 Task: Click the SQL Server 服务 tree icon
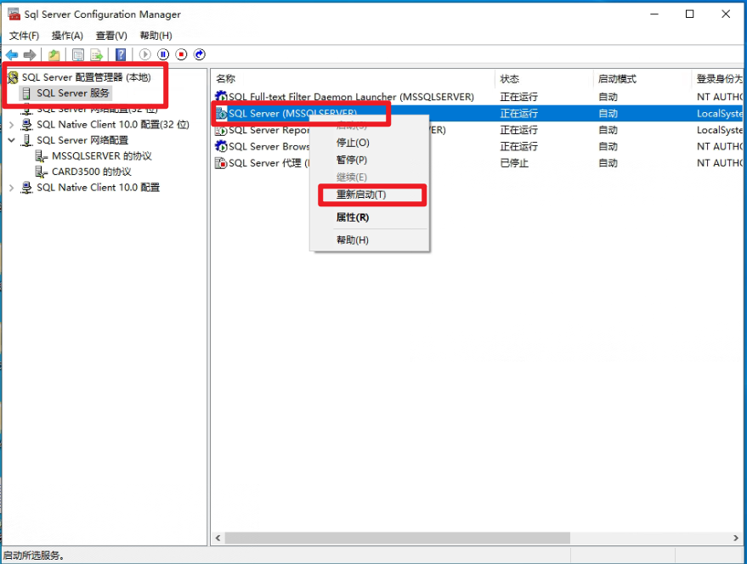click(26, 93)
